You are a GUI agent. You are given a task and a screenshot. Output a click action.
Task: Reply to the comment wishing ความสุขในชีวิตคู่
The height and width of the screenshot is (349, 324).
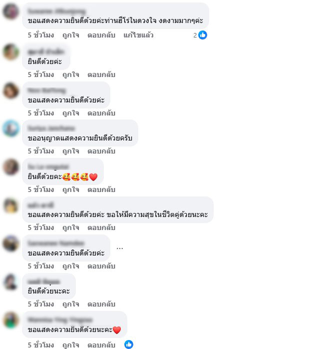[x=101, y=227]
